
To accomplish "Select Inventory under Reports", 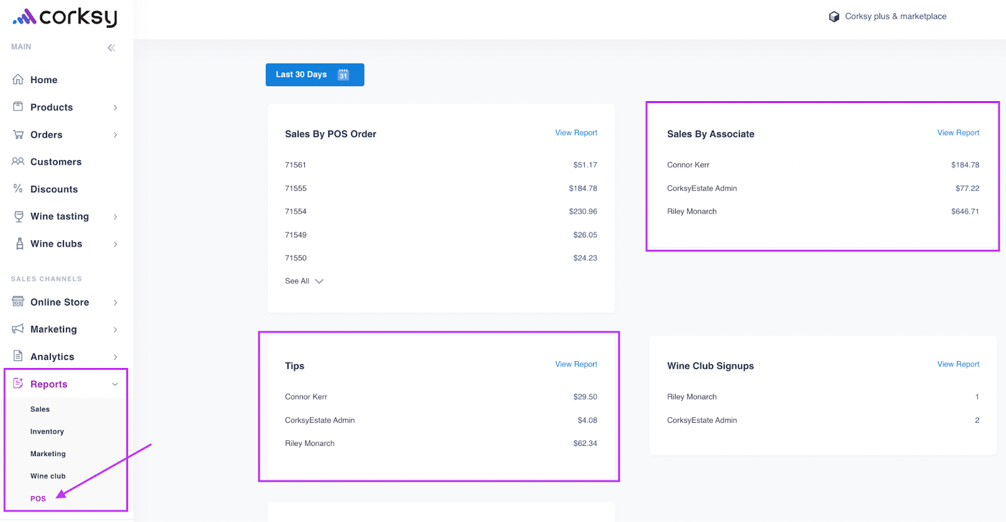I will [x=47, y=432].
